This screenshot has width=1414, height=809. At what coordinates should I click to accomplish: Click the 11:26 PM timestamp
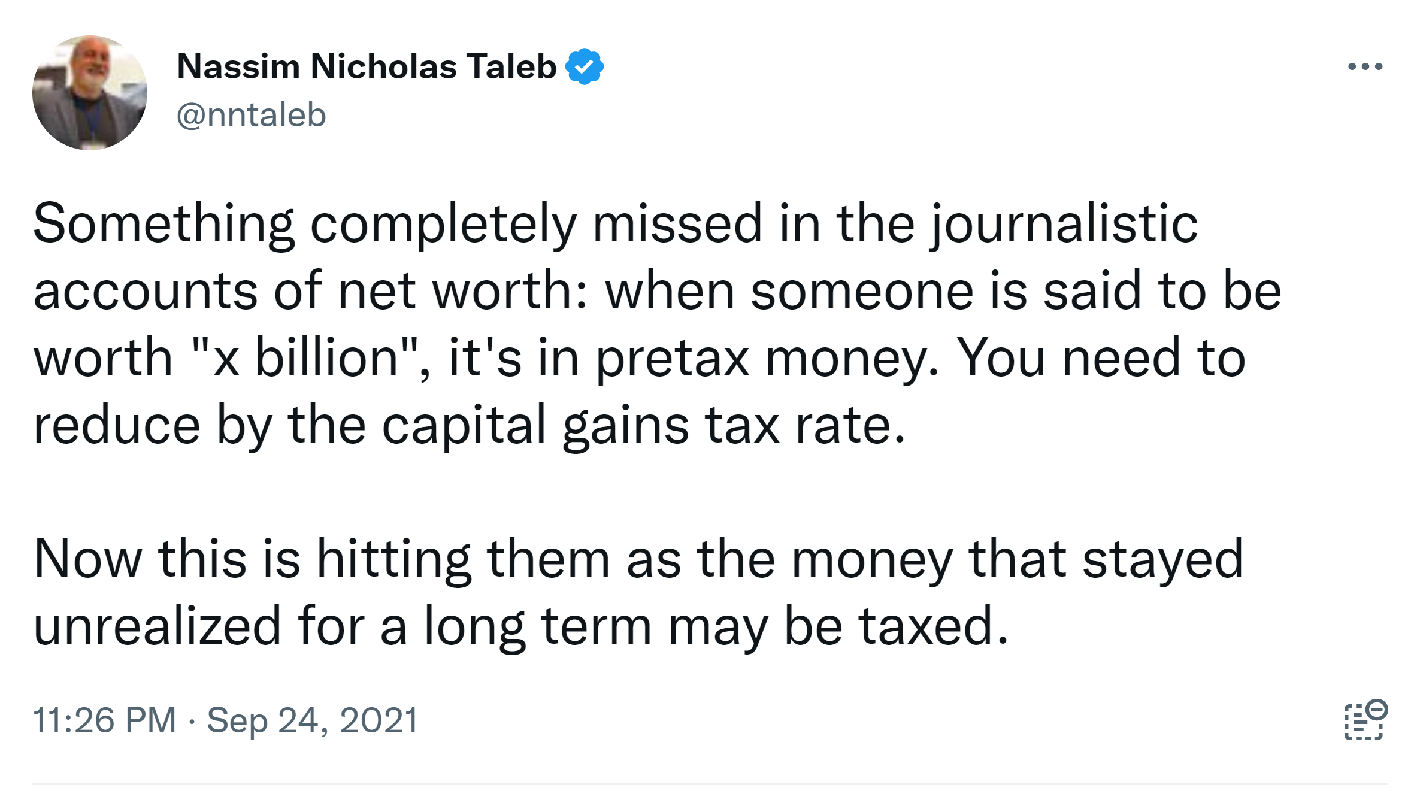point(105,720)
